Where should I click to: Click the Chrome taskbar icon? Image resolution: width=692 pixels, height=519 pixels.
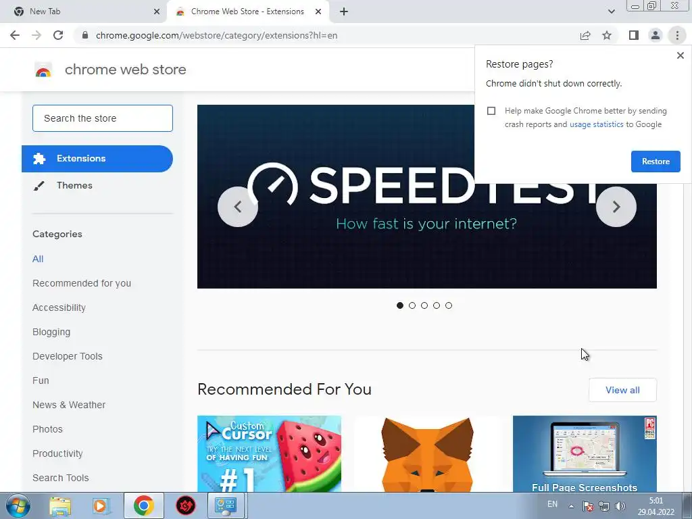tap(144, 505)
